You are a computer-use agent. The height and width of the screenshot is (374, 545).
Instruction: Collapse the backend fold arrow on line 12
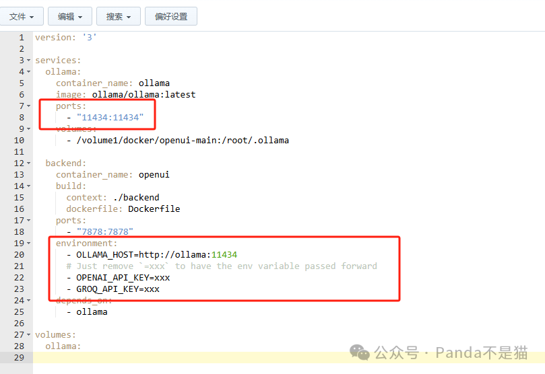28,163
